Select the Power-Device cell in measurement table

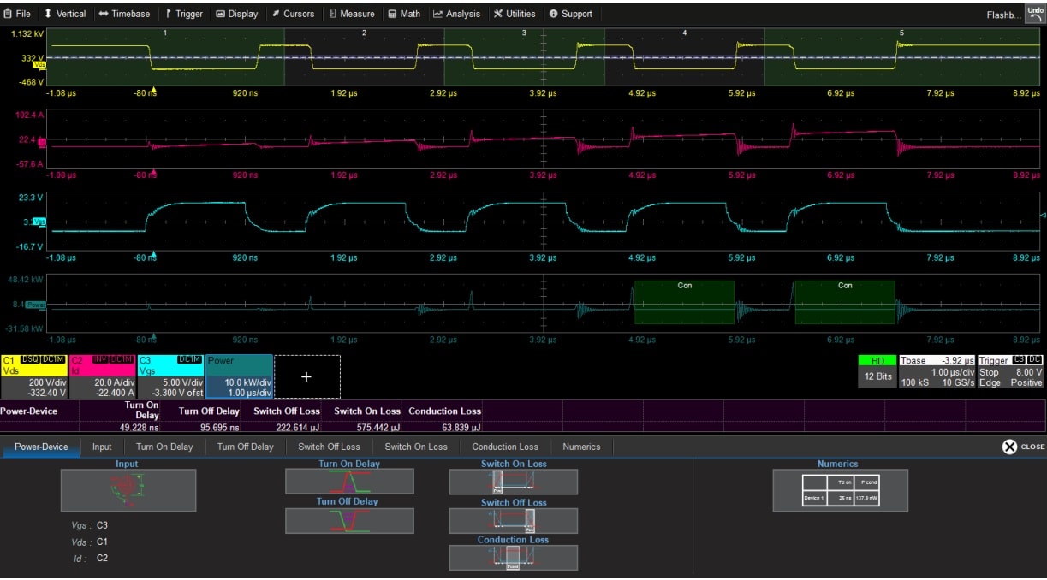click(29, 411)
